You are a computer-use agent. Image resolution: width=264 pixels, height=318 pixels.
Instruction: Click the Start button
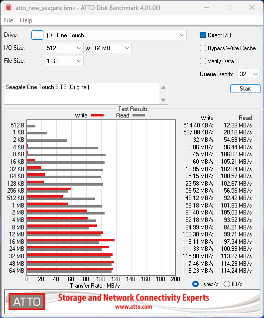[x=245, y=89]
